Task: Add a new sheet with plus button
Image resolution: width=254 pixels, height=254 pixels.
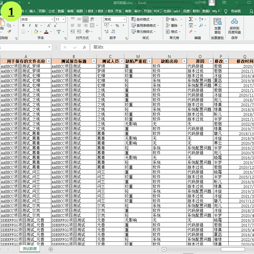Action: (51, 249)
